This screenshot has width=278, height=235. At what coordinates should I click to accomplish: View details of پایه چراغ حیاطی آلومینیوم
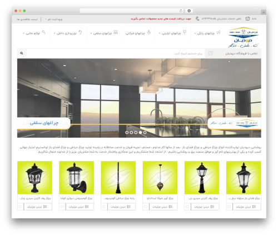[x=121, y=207]
